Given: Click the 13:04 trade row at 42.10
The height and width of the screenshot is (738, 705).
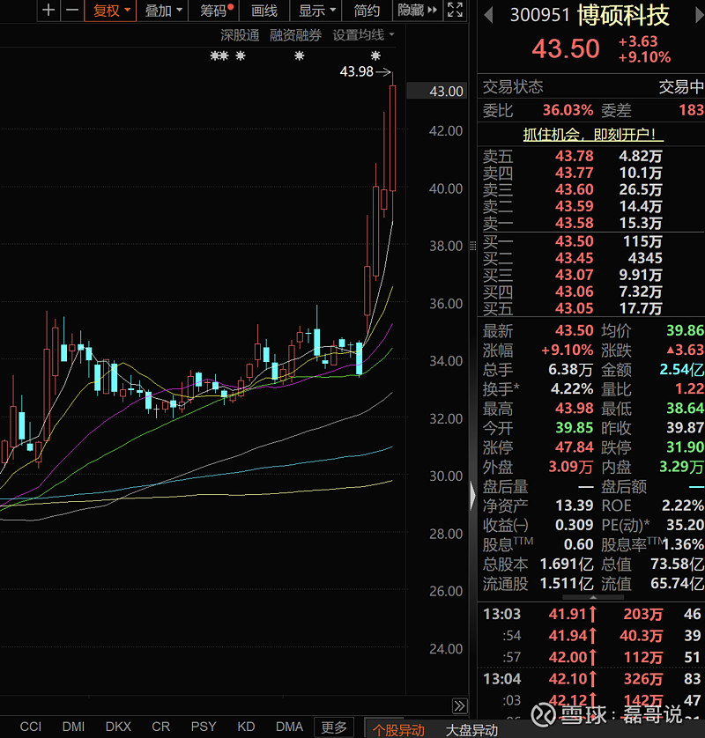Looking at the screenshot, I should click(x=591, y=679).
